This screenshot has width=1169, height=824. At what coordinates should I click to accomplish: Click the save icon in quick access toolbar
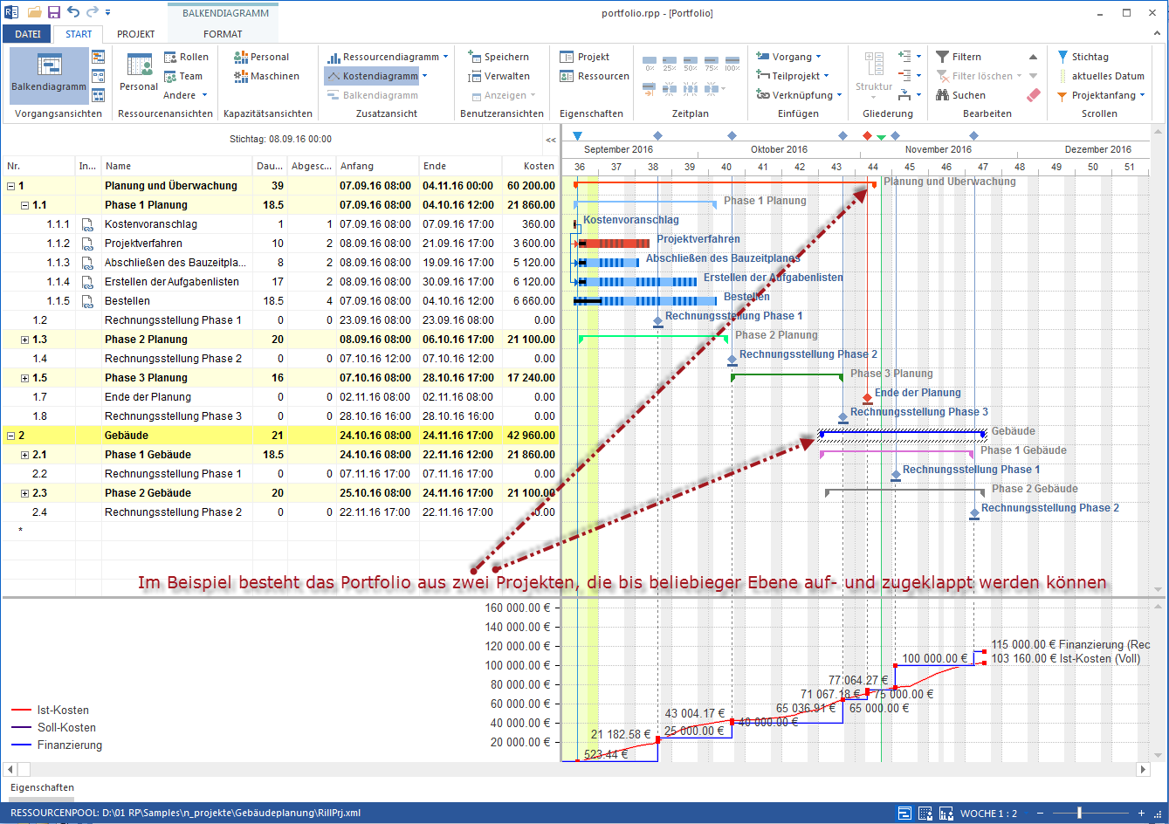[54, 12]
